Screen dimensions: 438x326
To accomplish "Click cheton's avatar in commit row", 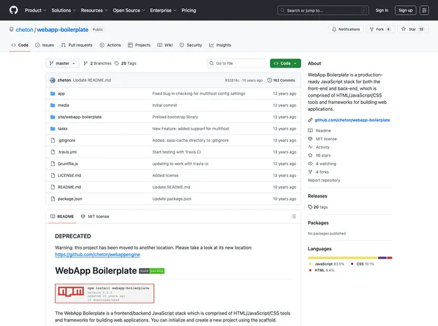I will tap(52, 80).
